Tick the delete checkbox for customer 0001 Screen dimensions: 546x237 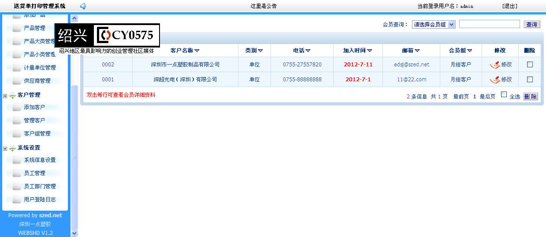(530, 79)
